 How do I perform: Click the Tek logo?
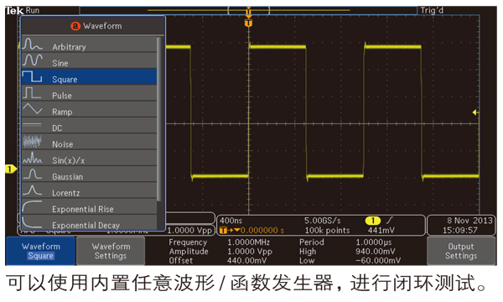pyautogui.click(x=14, y=11)
